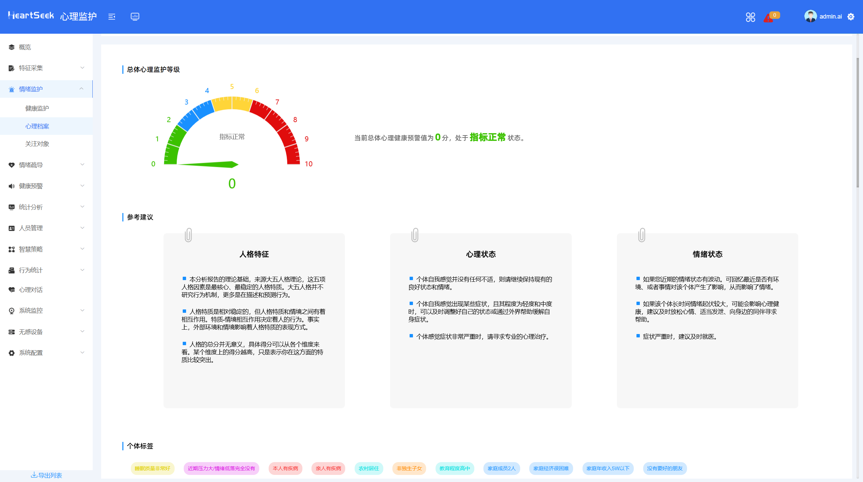Click the 导出列表 export link
The image size is (863, 482).
tap(47, 475)
